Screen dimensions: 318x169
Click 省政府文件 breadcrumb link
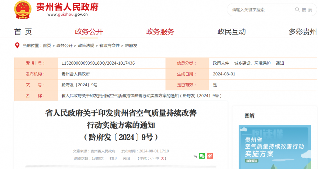pyautogui.click(x=109, y=46)
